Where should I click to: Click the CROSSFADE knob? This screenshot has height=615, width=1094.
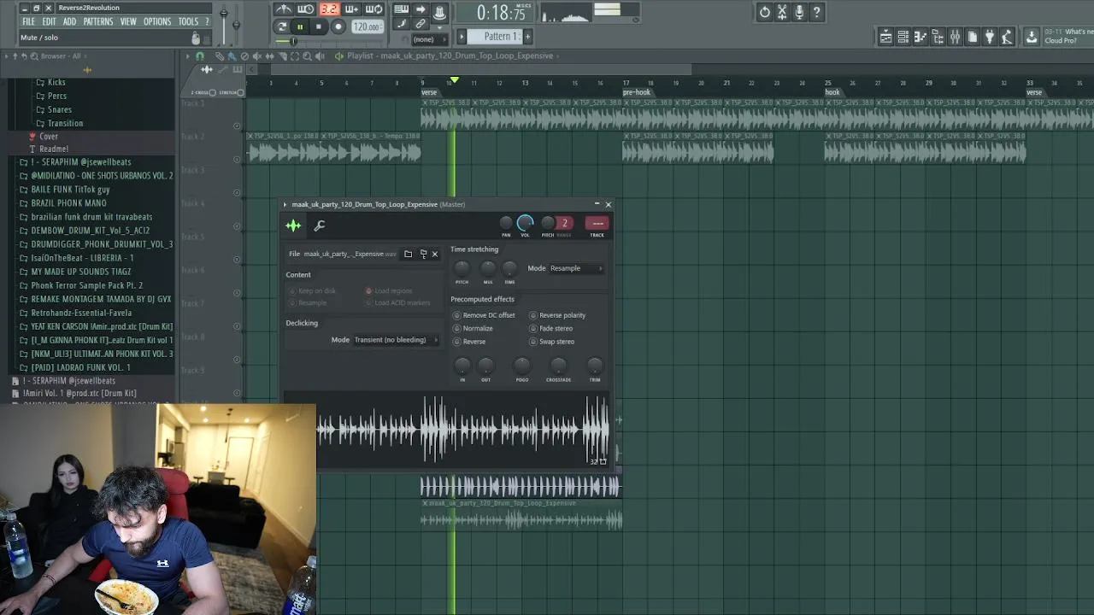(558, 366)
